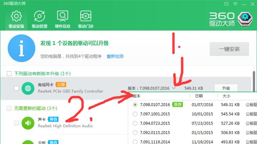This screenshot has width=257, height=144.
Task: Click the feedback message icon in title bar
Action: (226, 4)
